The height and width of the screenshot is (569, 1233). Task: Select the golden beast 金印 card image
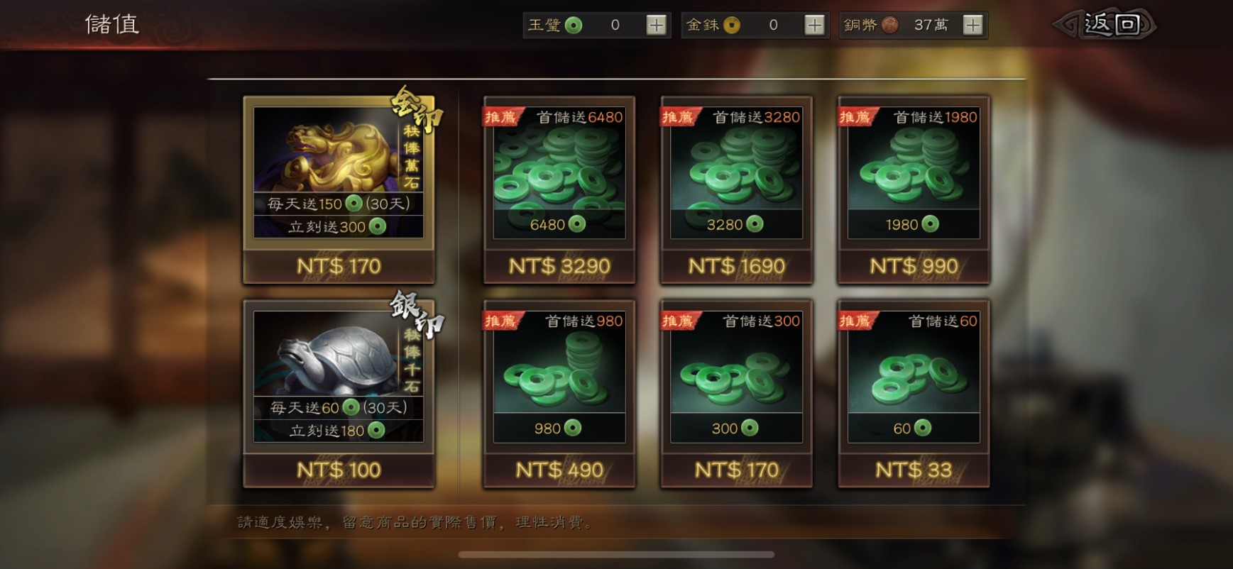point(339,172)
